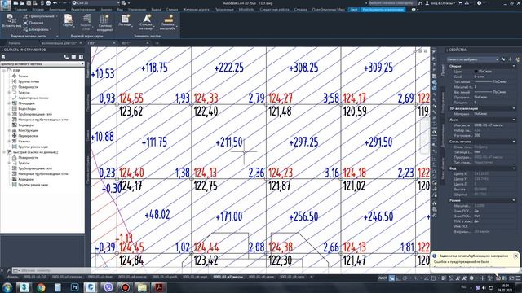Click the +211.50 volume label in drawing
522x293 pixels.
pos(229,142)
